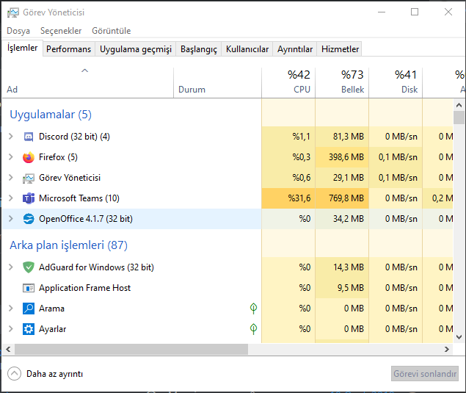Click the Application Frame Host icon
The height and width of the screenshot is (393, 466).
29,288
